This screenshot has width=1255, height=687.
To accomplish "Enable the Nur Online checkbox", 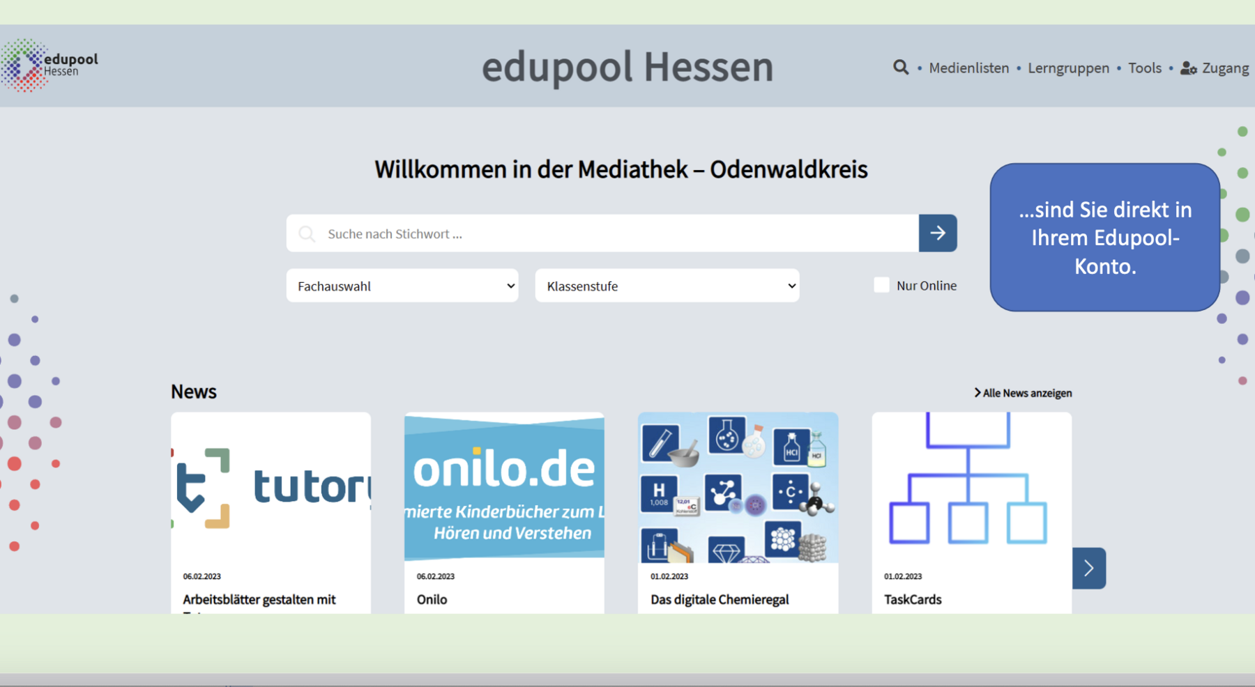I will (881, 286).
